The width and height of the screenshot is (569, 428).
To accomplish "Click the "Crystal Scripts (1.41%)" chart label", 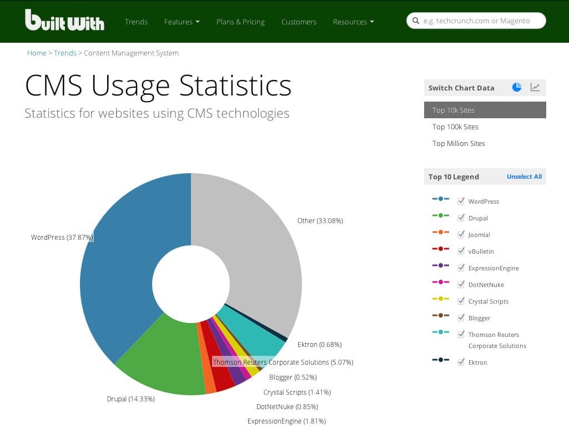I will (x=297, y=392).
